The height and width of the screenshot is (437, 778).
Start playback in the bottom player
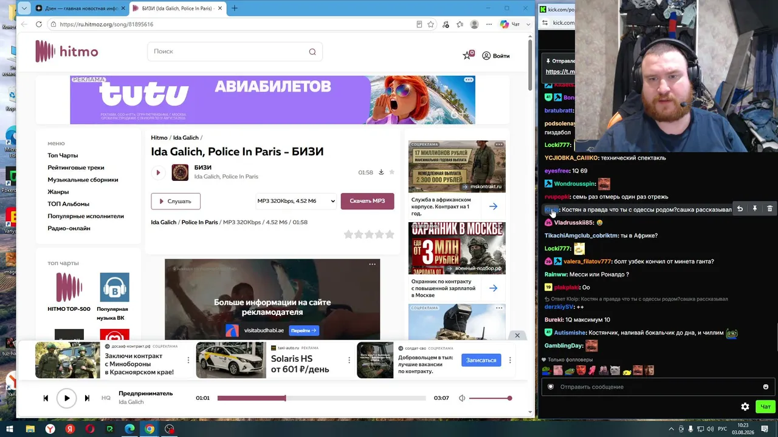[67, 398]
